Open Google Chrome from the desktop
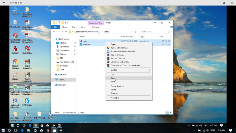 (15, 62)
